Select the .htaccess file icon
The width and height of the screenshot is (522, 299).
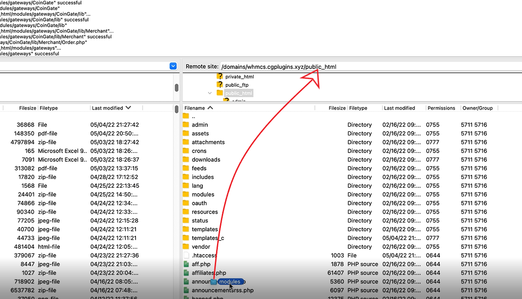[186, 255]
